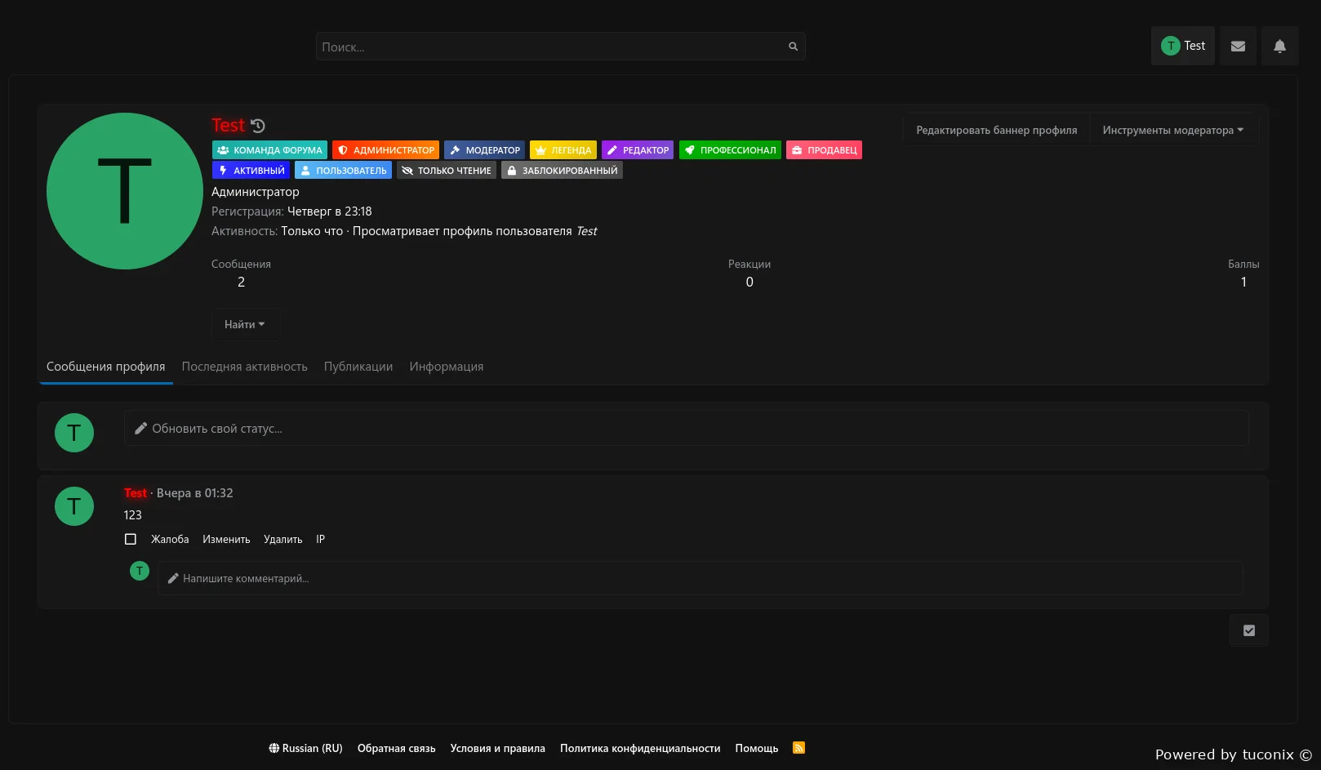
Task: Open the Информация tab
Action: pos(446,367)
